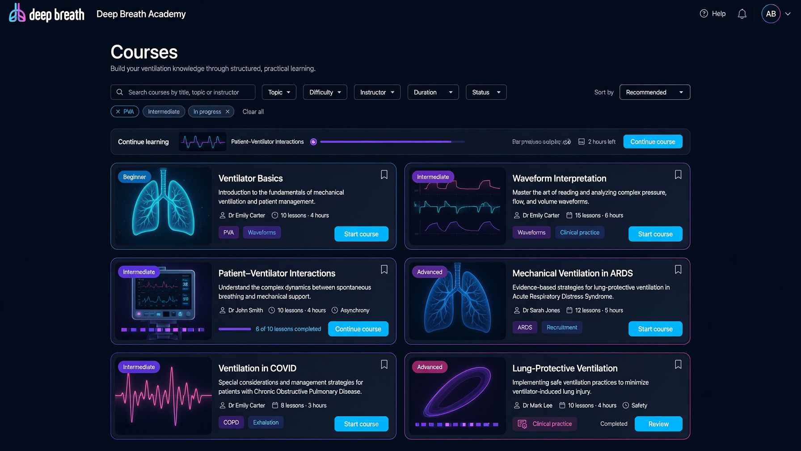Open the Ventilation in COVID course title
The width and height of the screenshot is (801, 451).
[257, 368]
